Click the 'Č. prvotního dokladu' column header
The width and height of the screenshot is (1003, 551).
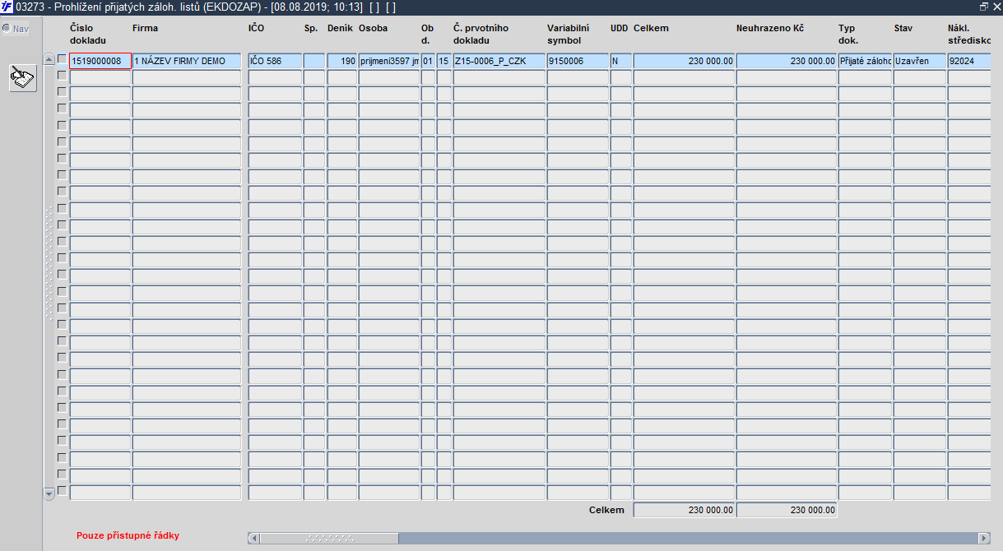(481, 34)
